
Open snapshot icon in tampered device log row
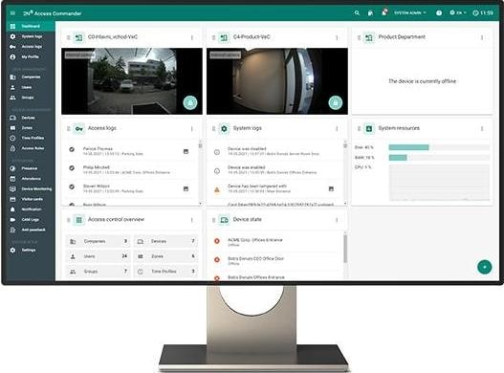[x=331, y=188]
